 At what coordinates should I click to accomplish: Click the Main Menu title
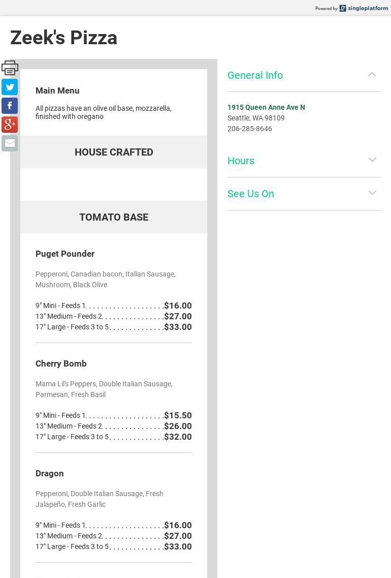(x=57, y=90)
